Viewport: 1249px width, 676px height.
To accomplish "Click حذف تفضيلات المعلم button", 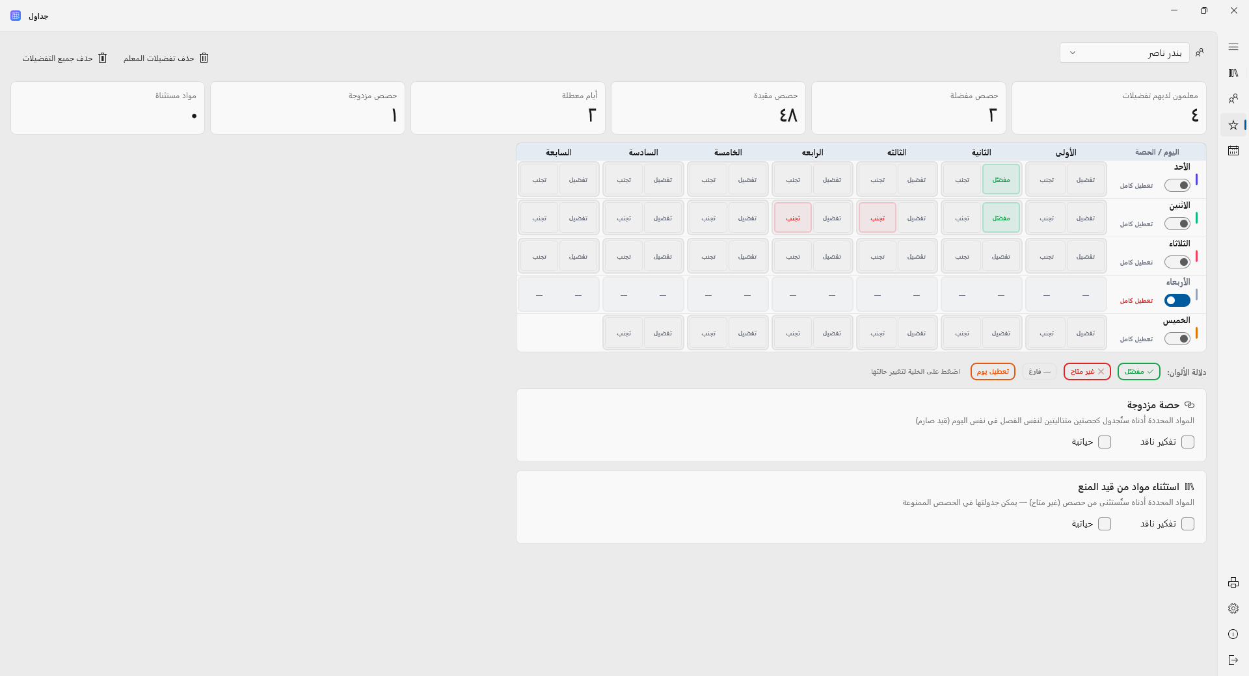I will 166,58.
